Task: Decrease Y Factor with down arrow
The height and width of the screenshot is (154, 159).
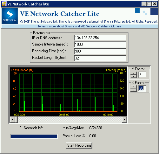Action: tap(134, 76)
